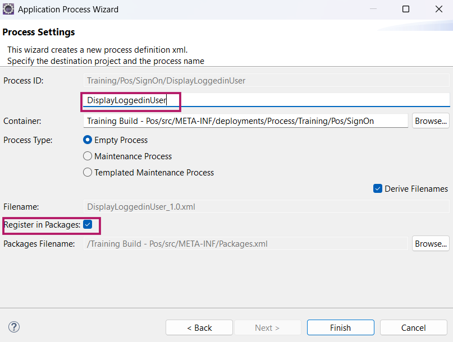The width and height of the screenshot is (453, 342).
Task: Focus the DisplayLoggedinUser process name field
Action: tap(267, 100)
